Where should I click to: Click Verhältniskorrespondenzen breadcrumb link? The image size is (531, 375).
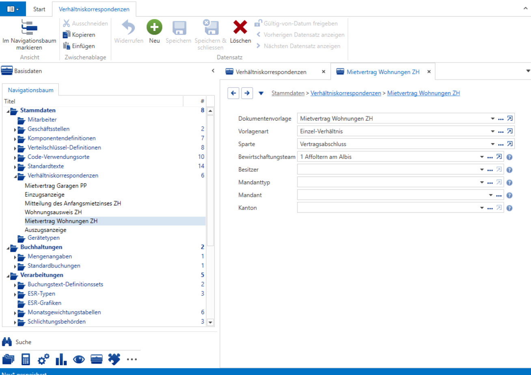tap(346, 93)
